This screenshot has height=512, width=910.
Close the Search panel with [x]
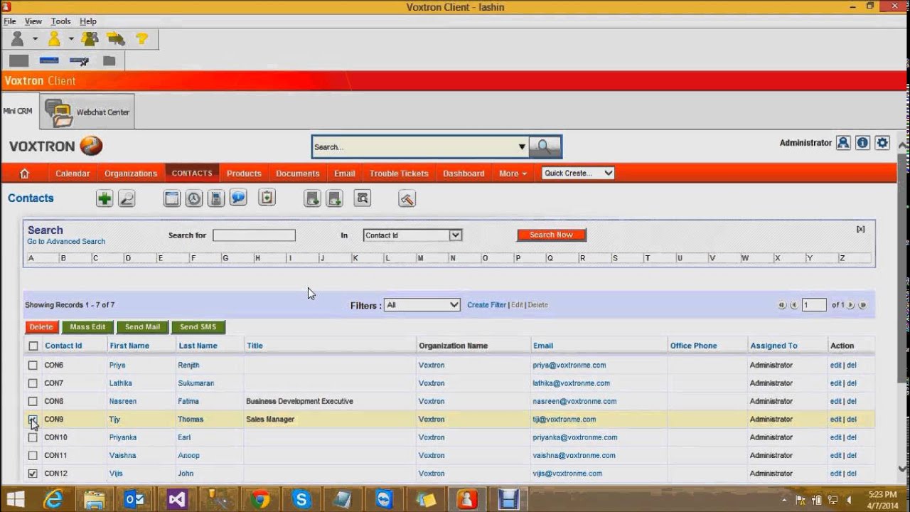click(860, 229)
